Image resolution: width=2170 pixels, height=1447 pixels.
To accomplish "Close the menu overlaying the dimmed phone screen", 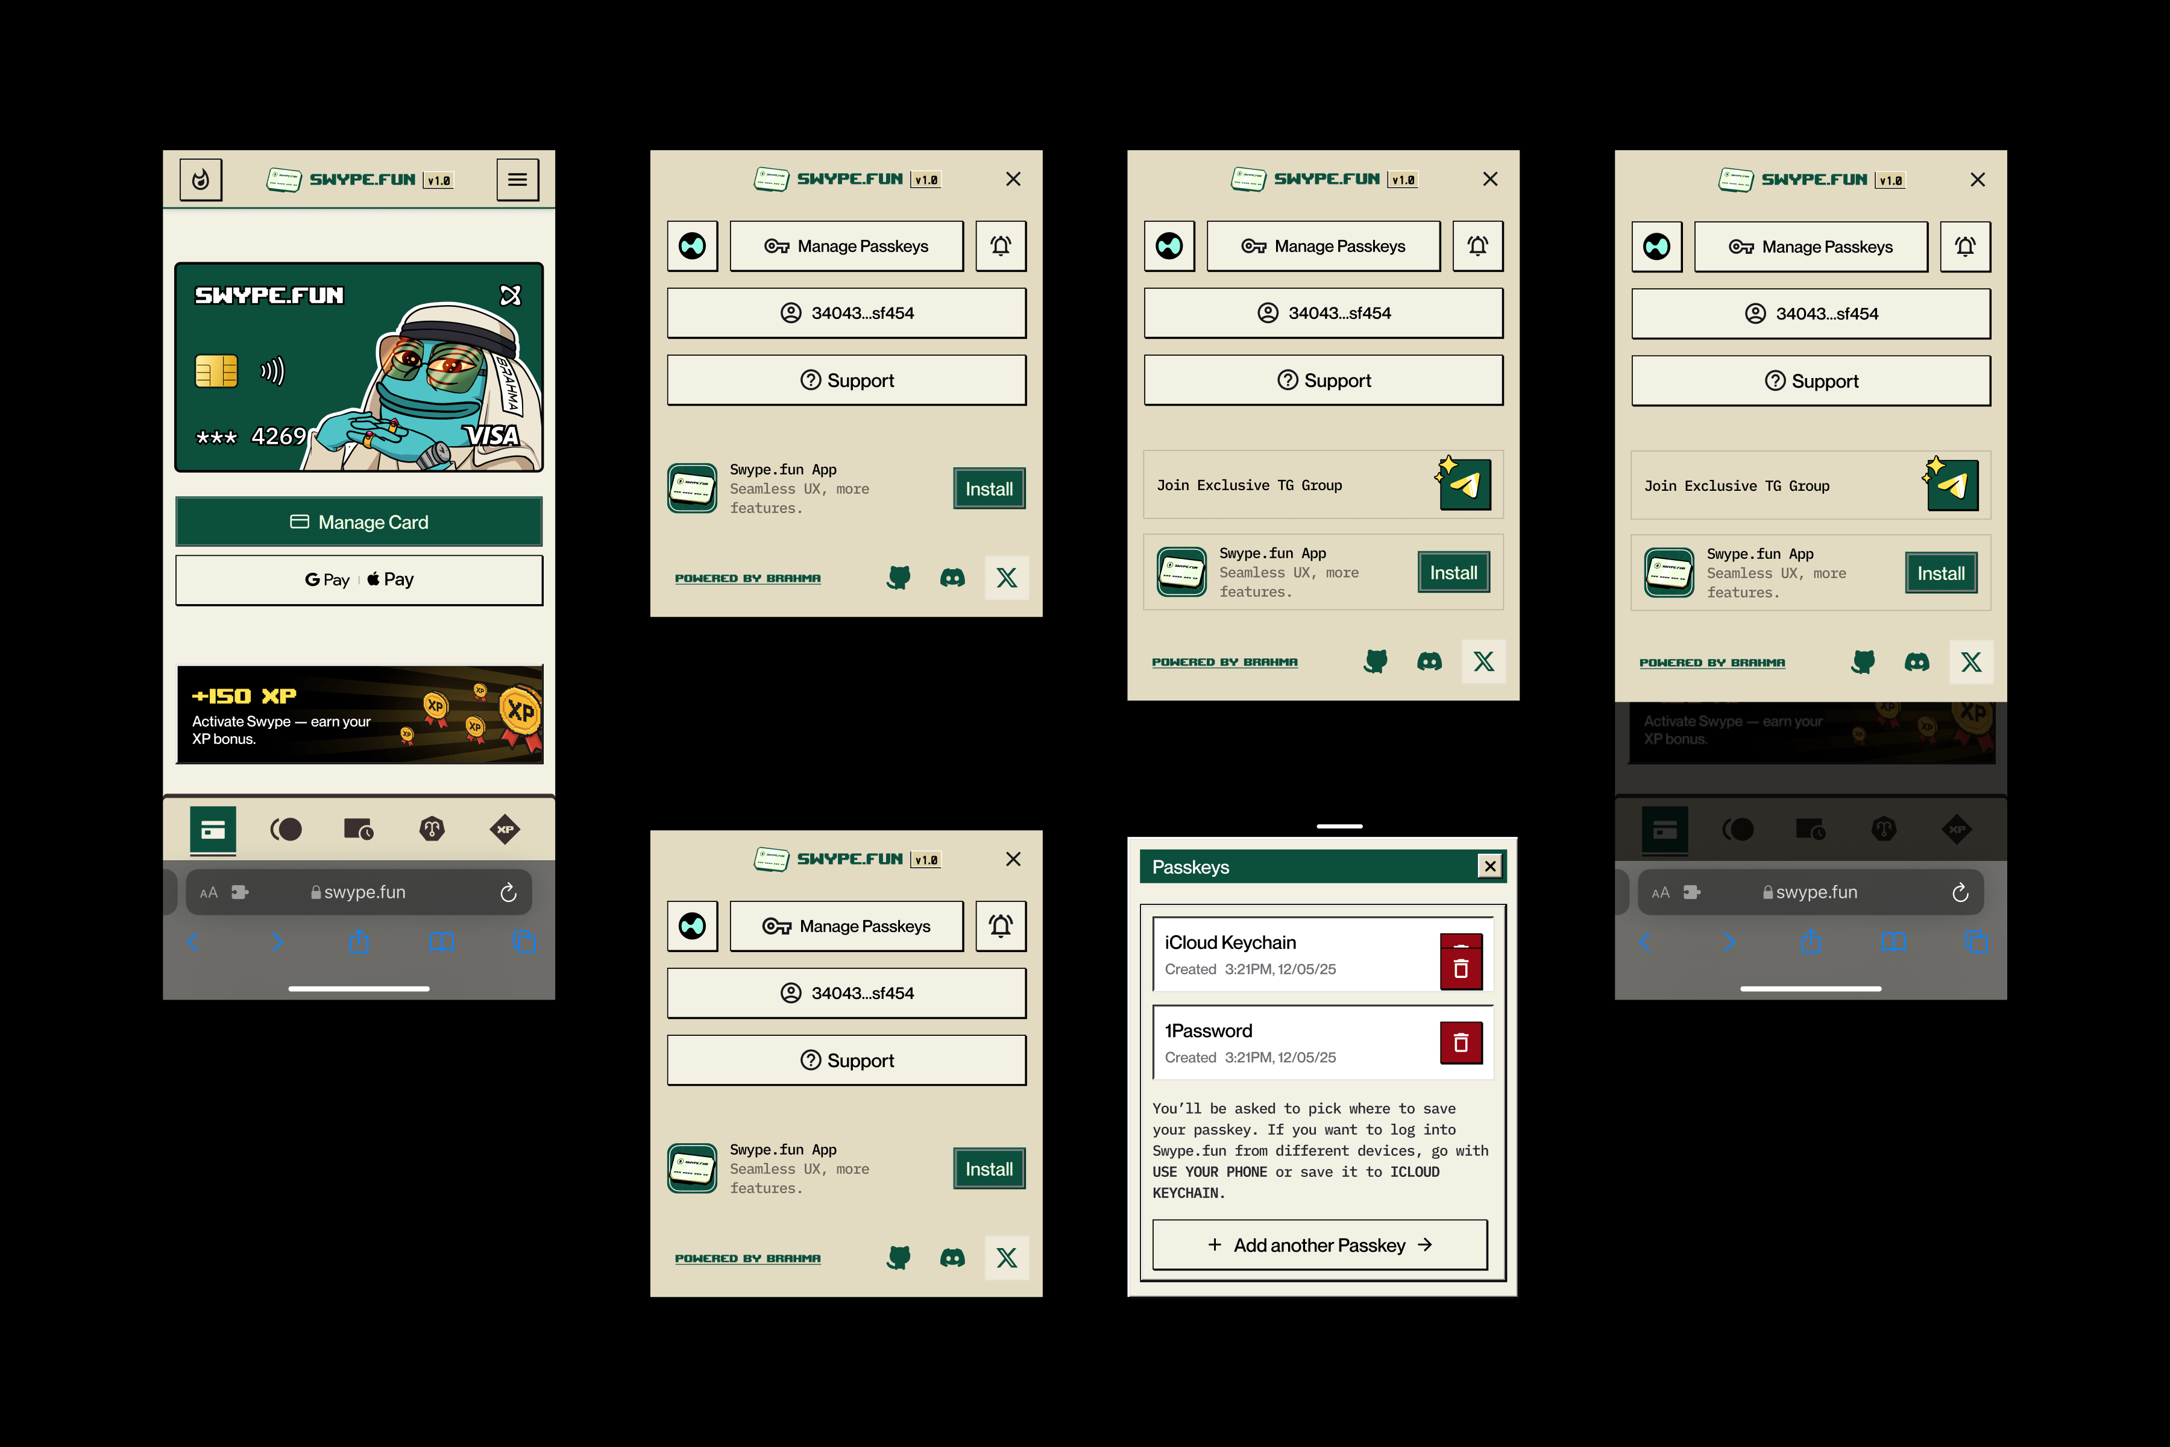I will 1977,180.
